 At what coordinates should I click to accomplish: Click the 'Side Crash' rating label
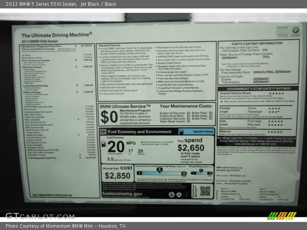223,123
